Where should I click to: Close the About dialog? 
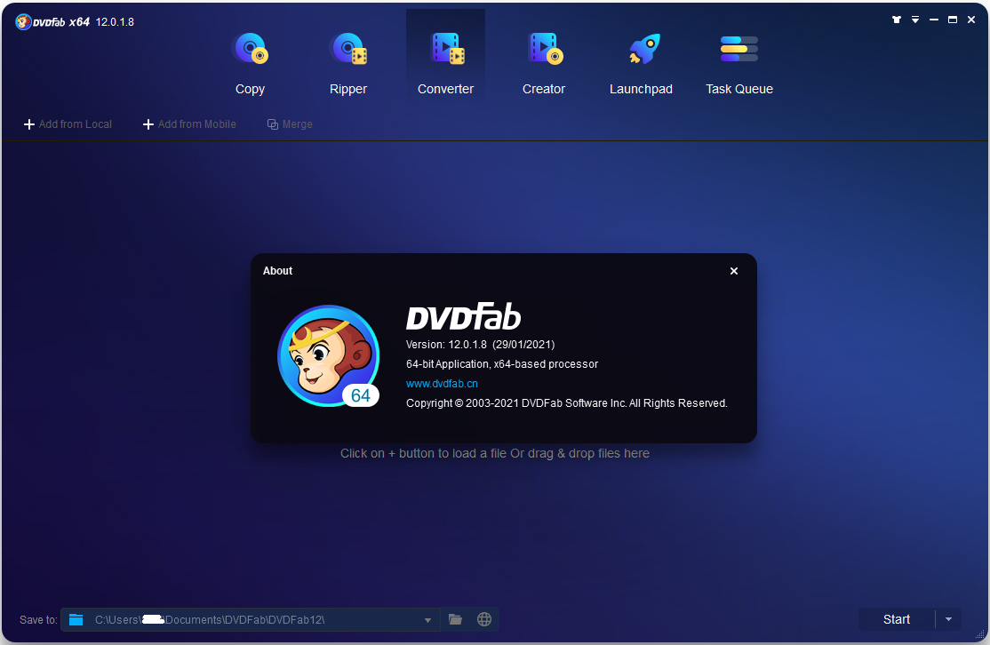(x=734, y=271)
